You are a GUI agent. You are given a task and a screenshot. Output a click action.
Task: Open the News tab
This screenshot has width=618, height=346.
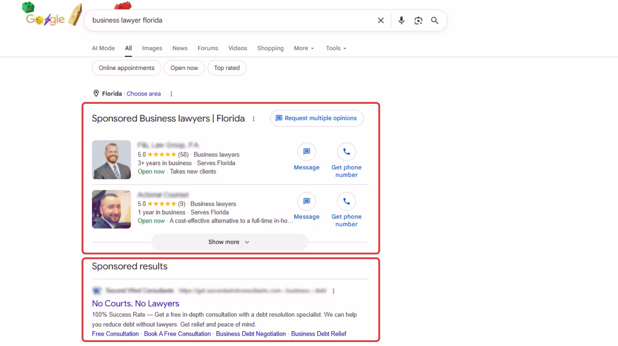point(180,48)
